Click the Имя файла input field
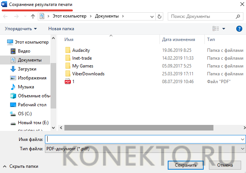 (142, 139)
